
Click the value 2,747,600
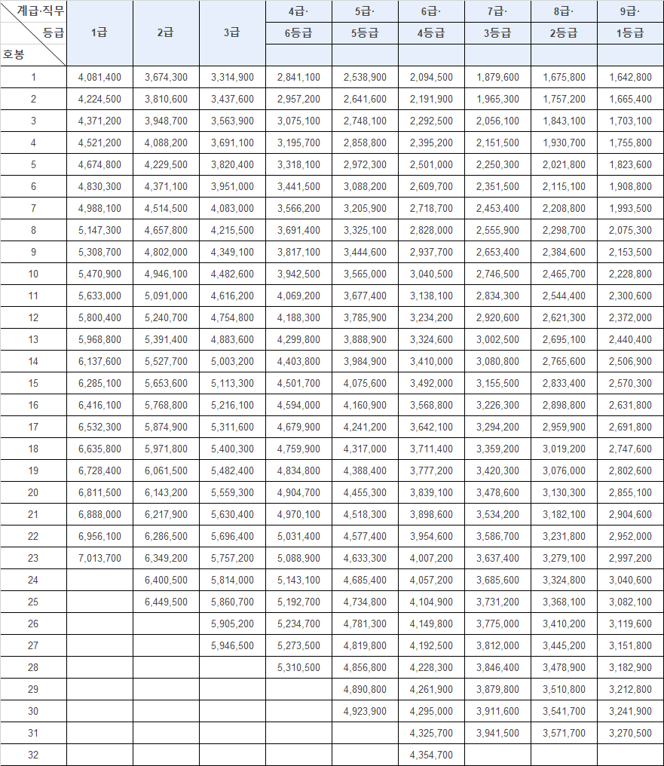coord(630,449)
